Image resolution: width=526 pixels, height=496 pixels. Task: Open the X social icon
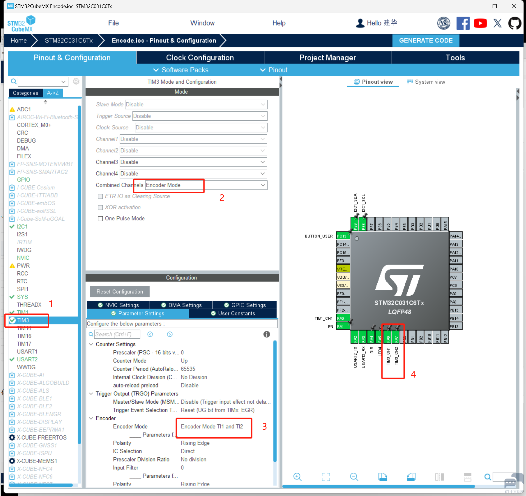tap(498, 23)
